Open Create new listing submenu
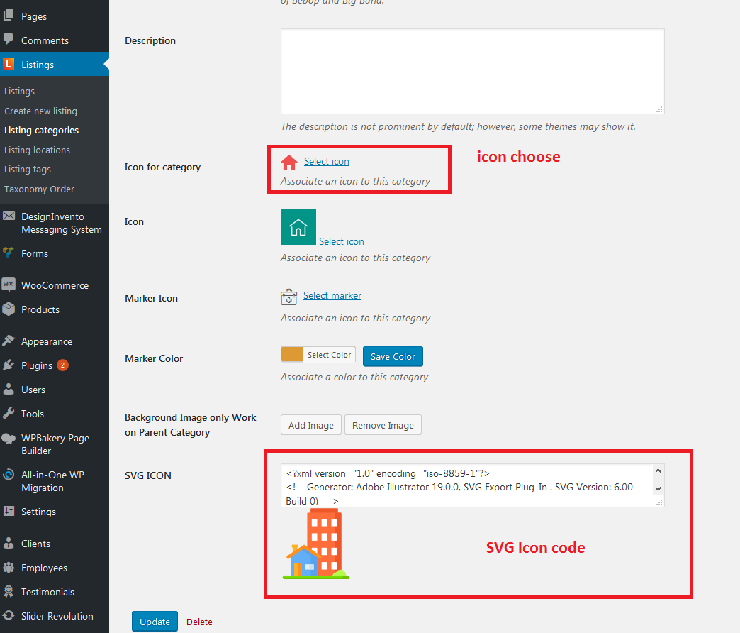 (x=40, y=111)
